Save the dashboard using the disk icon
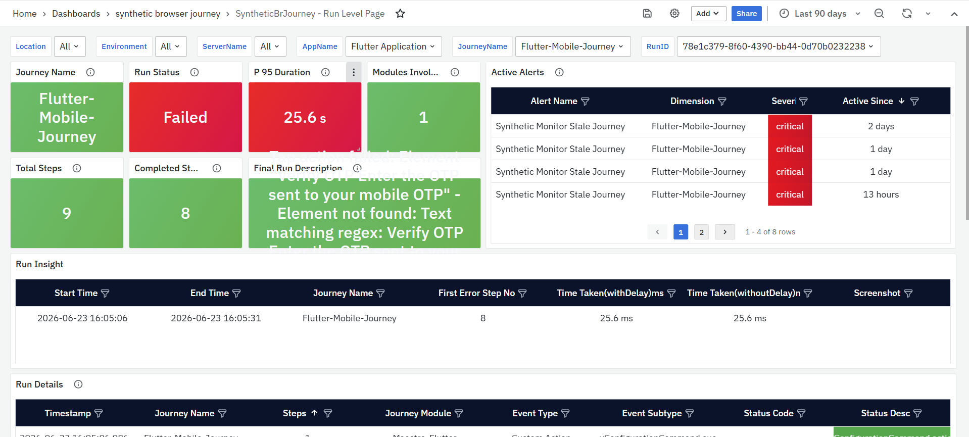The width and height of the screenshot is (969, 437). pos(647,14)
